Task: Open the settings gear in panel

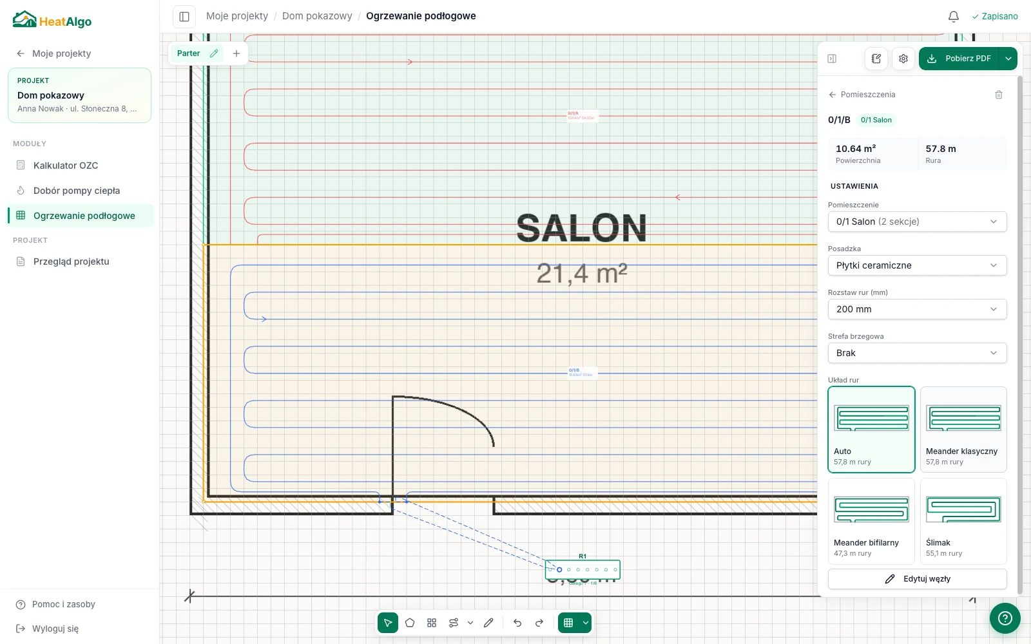Action: click(x=903, y=59)
